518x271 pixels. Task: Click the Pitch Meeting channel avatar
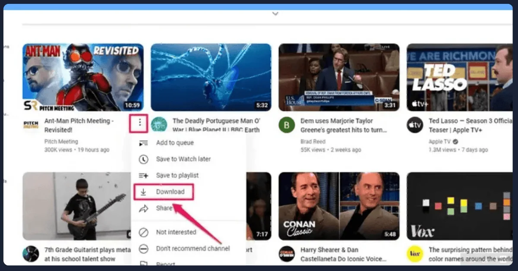click(x=31, y=125)
